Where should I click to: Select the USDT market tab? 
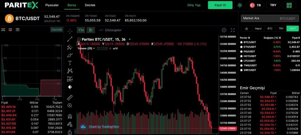coord(293,29)
